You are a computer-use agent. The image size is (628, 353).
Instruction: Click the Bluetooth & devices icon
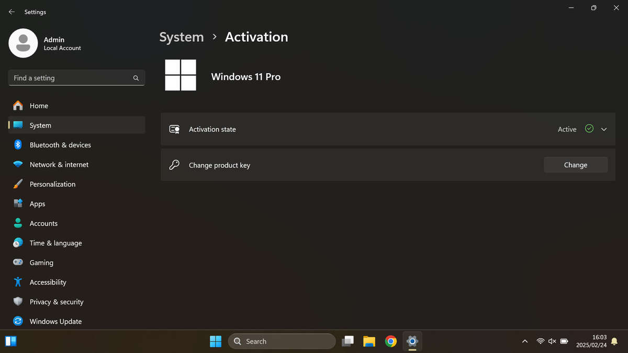tap(18, 145)
